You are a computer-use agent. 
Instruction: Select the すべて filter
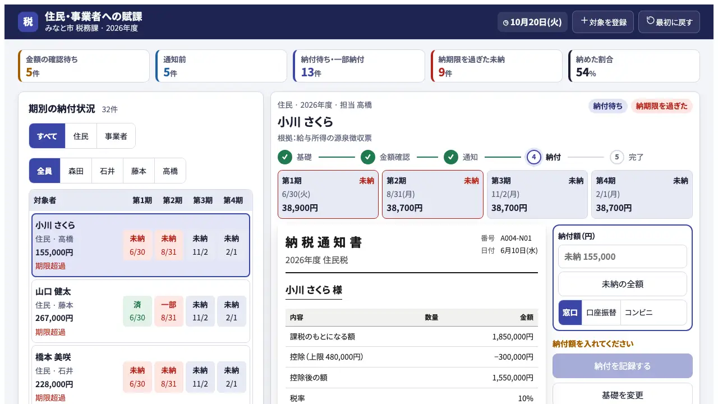[x=47, y=136]
